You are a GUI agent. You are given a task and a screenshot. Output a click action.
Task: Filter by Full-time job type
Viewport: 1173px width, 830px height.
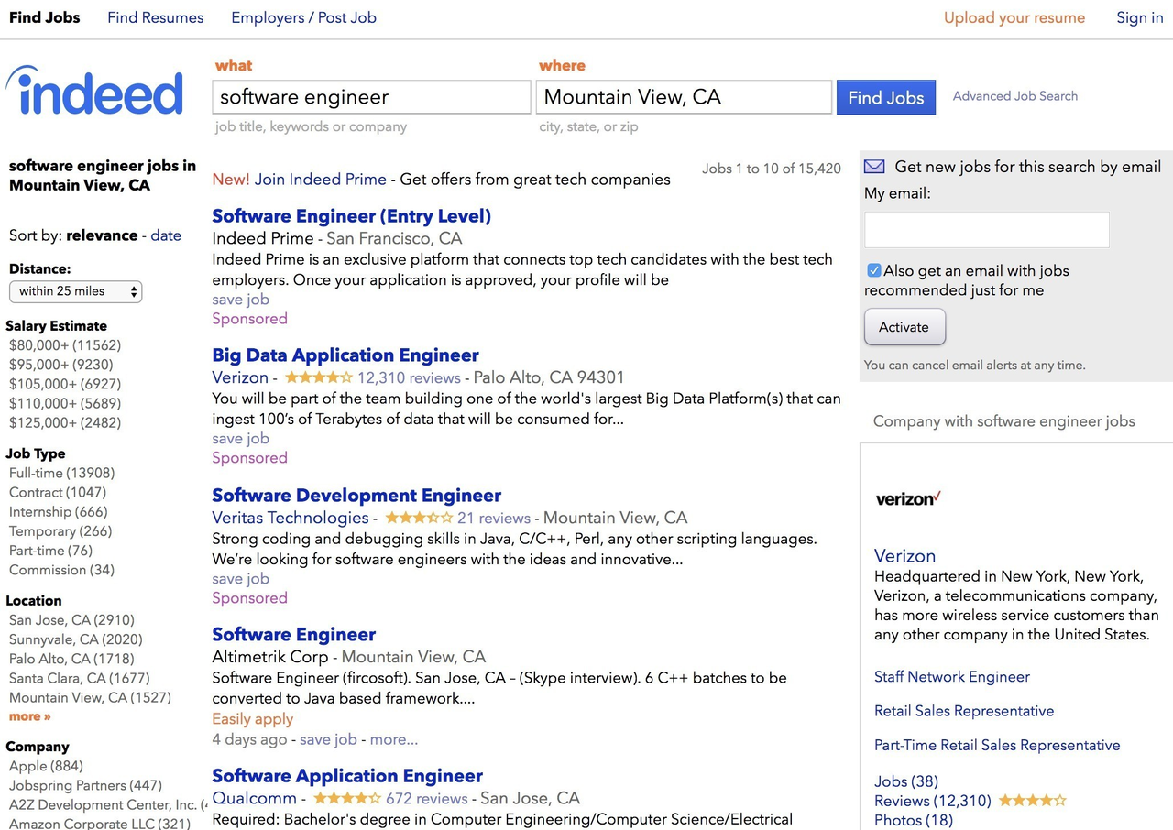36,473
